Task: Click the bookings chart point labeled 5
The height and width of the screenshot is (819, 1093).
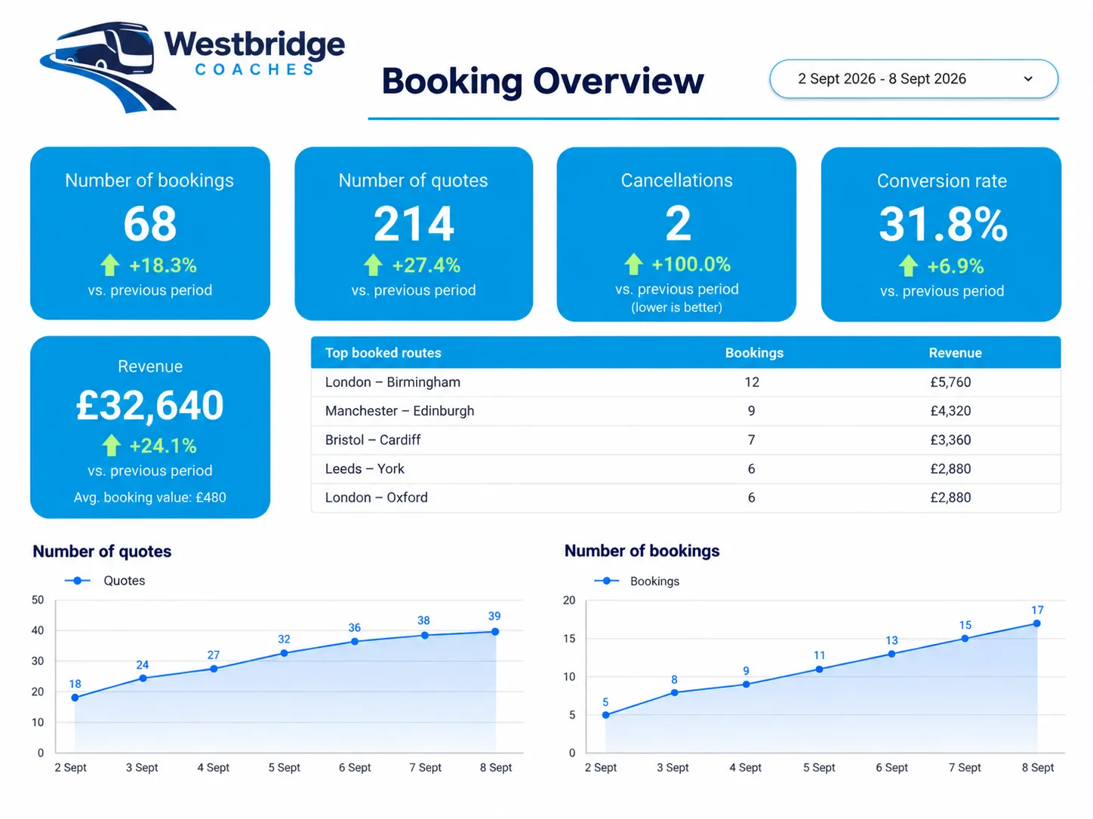Action: coord(606,715)
